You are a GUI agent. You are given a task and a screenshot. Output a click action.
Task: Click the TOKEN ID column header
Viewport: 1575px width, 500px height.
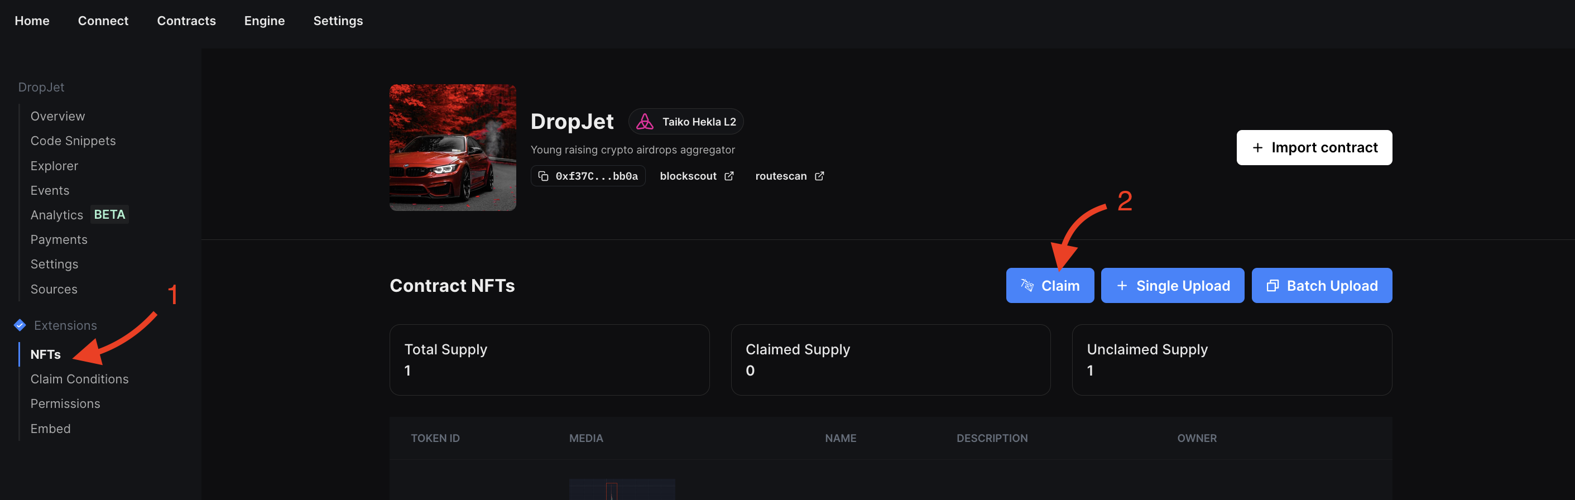[x=435, y=438]
